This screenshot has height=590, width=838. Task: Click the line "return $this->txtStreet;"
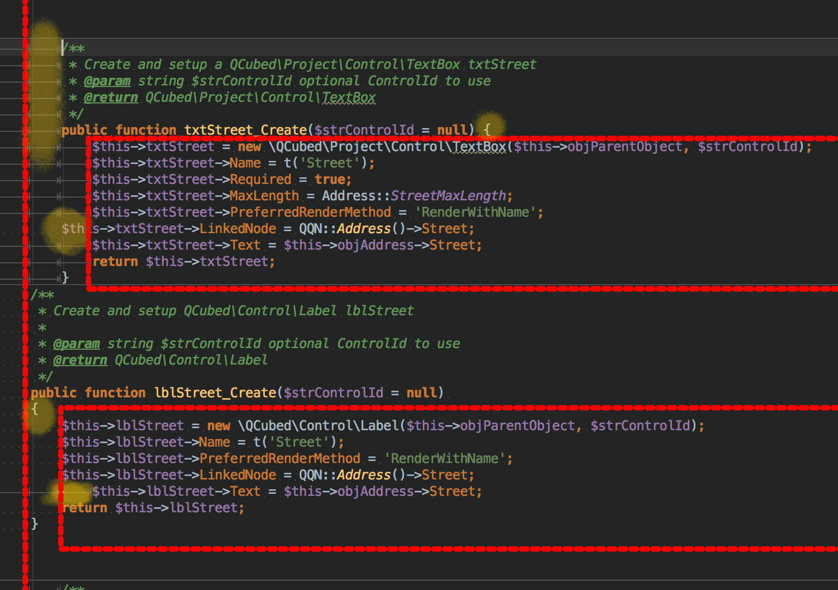tap(183, 262)
